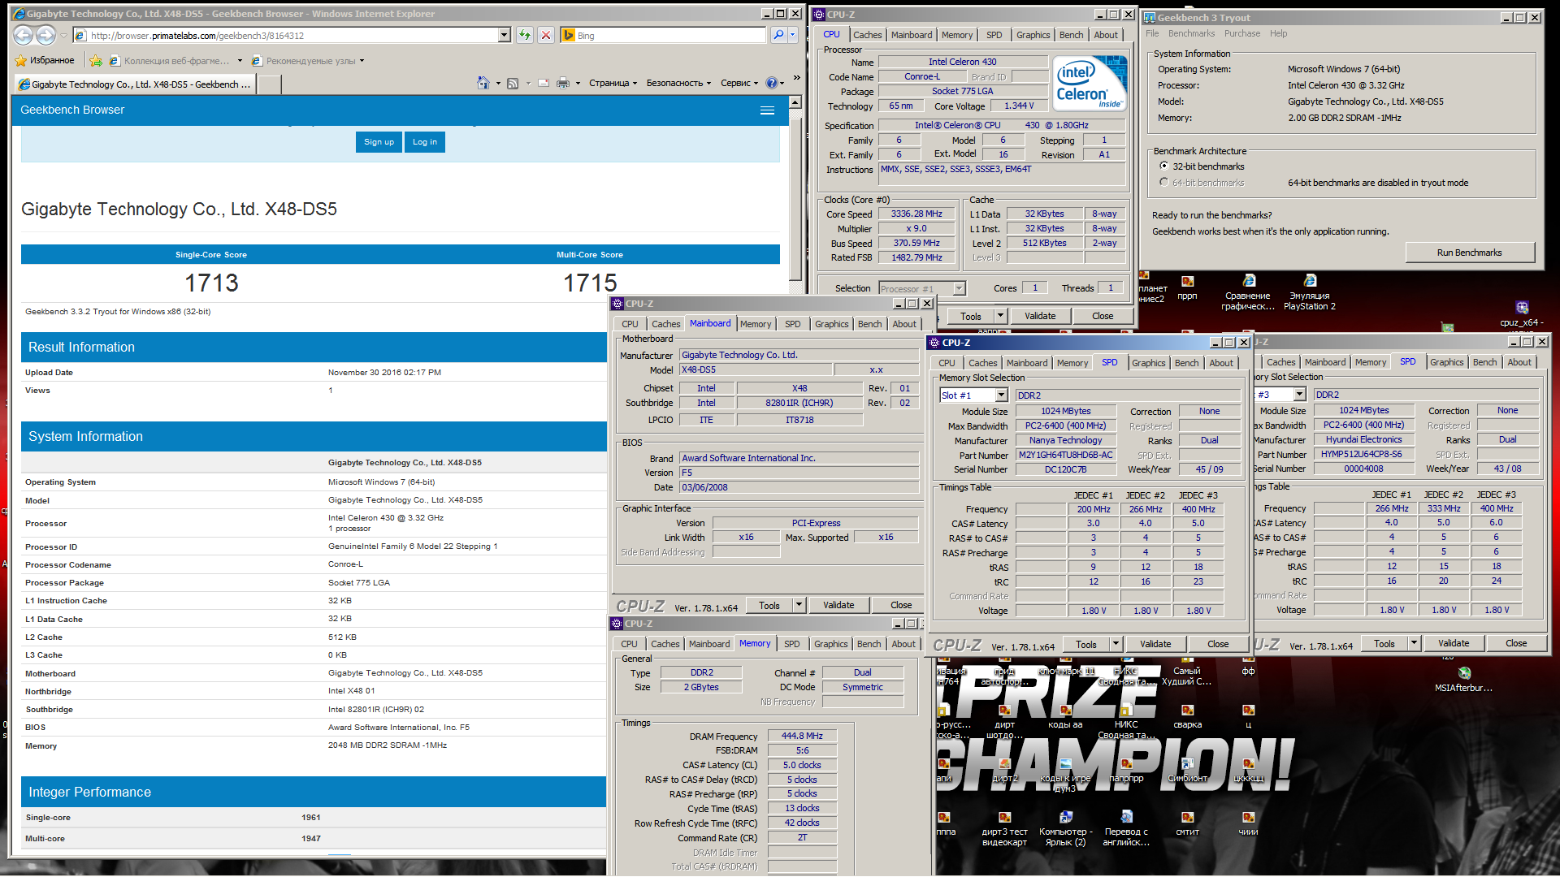
Task: Open the Purchase menu in Geekbench 3 Tryout
Action: pyautogui.click(x=1241, y=33)
